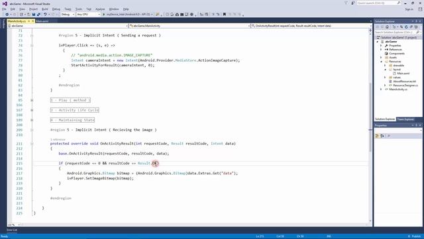Select the Solution 'abcGame' root node
The height and width of the screenshot is (239, 424).
click(399, 38)
